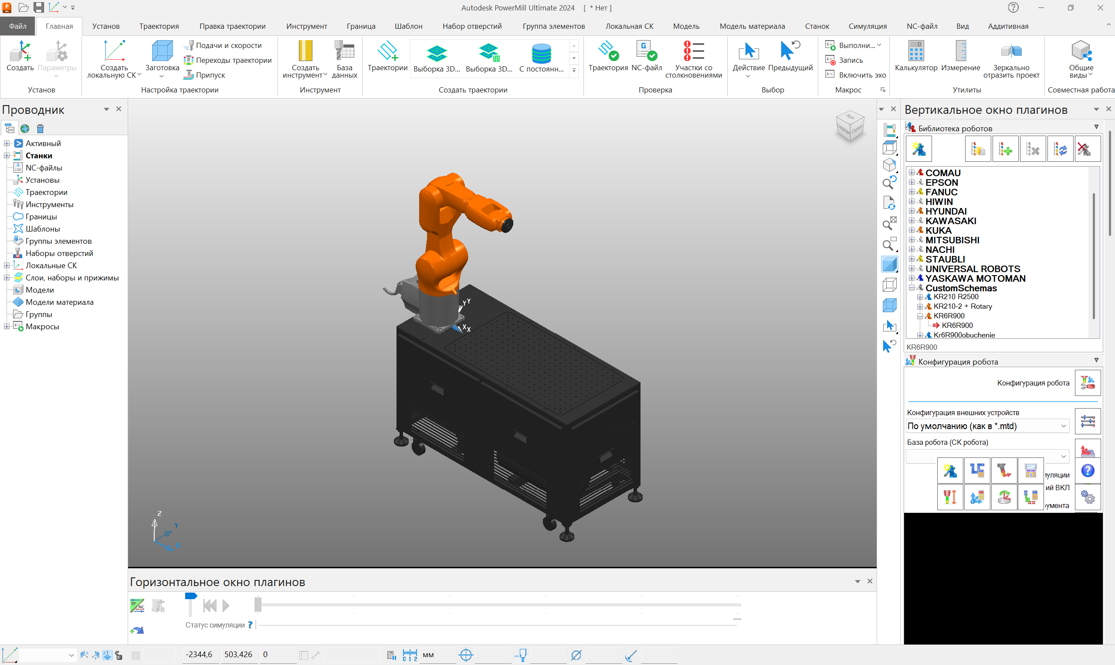Click Mirror project (Зеркально отразить проект)
Viewport: 1115px width, 665px height.
(1011, 58)
